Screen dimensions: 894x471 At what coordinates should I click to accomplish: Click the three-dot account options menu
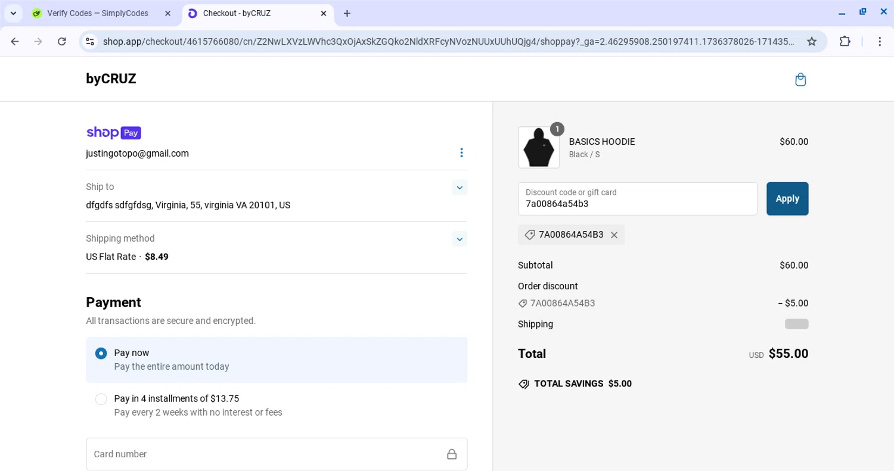[461, 153]
